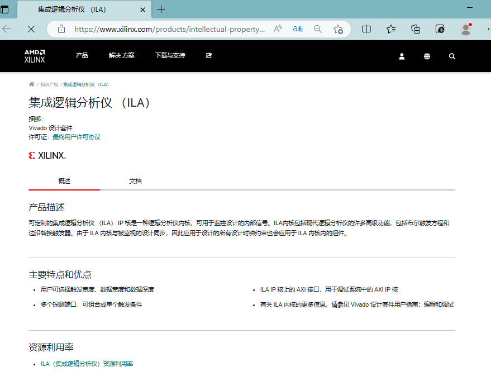Viewport: 491px width, 381px height.
Task: Open the language globe selector
Action: pyautogui.click(x=427, y=56)
